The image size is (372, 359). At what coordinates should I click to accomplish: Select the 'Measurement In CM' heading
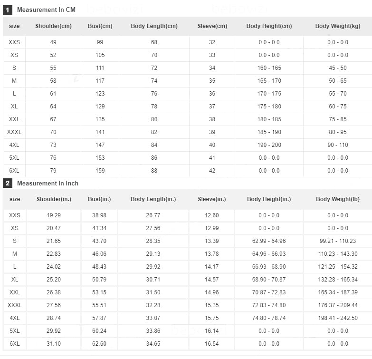pyautogui.click(x=46, y=10)
